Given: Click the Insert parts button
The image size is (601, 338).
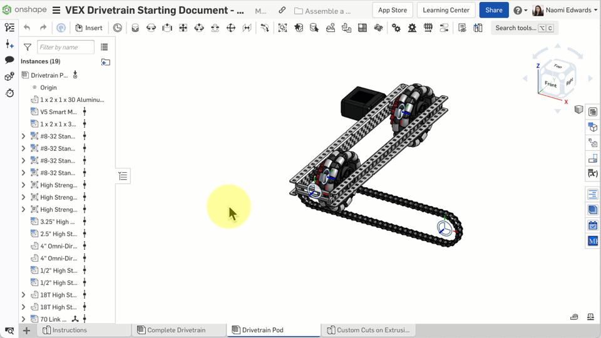Looking at the screenshot, I should tap(89, 28).
